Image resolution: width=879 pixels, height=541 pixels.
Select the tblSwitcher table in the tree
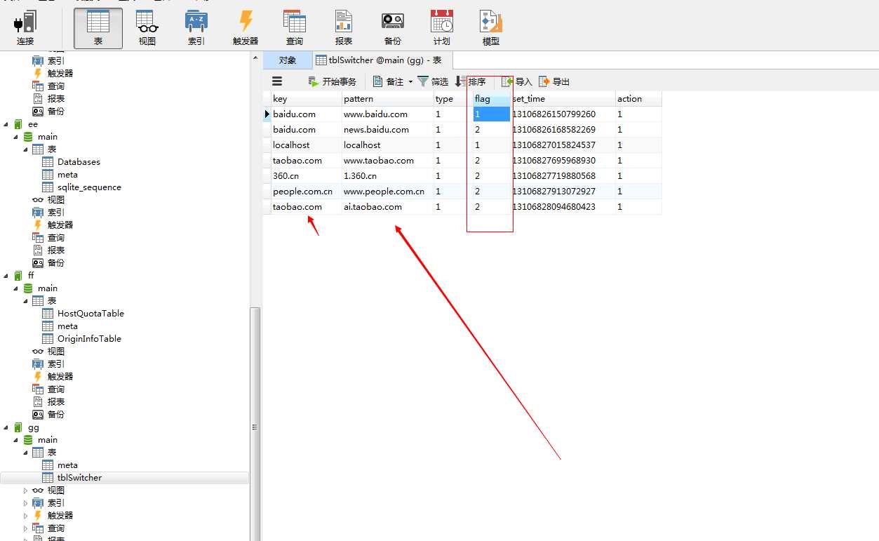pyautogui.click(x=79, y=478)
